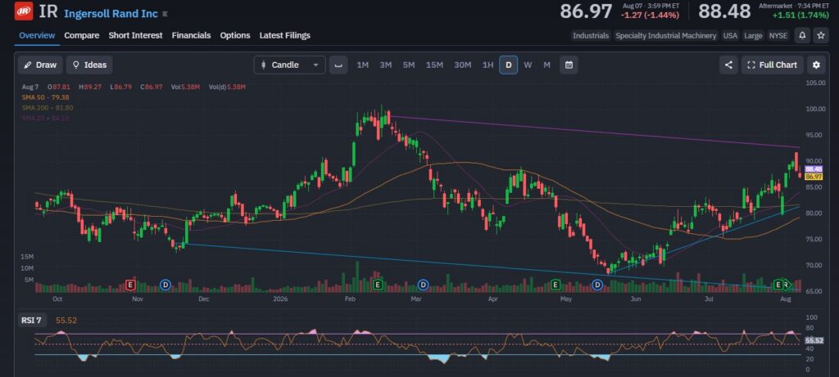Image resolution: width=839 pixels, height=377 pixels.
Task: Click the C 86.97 close price readout
Action: pos(153,87)
